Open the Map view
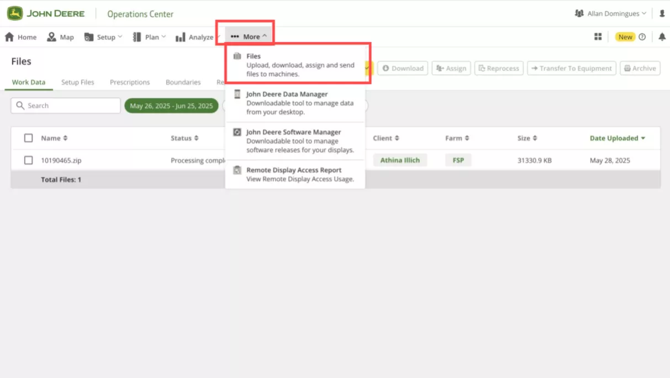This screenshot has height=378, width=670. pyautogui.click(x=60, y=37)
